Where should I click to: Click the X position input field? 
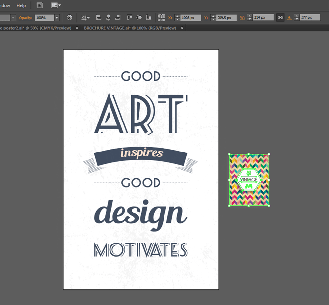[x=191, y=17]
